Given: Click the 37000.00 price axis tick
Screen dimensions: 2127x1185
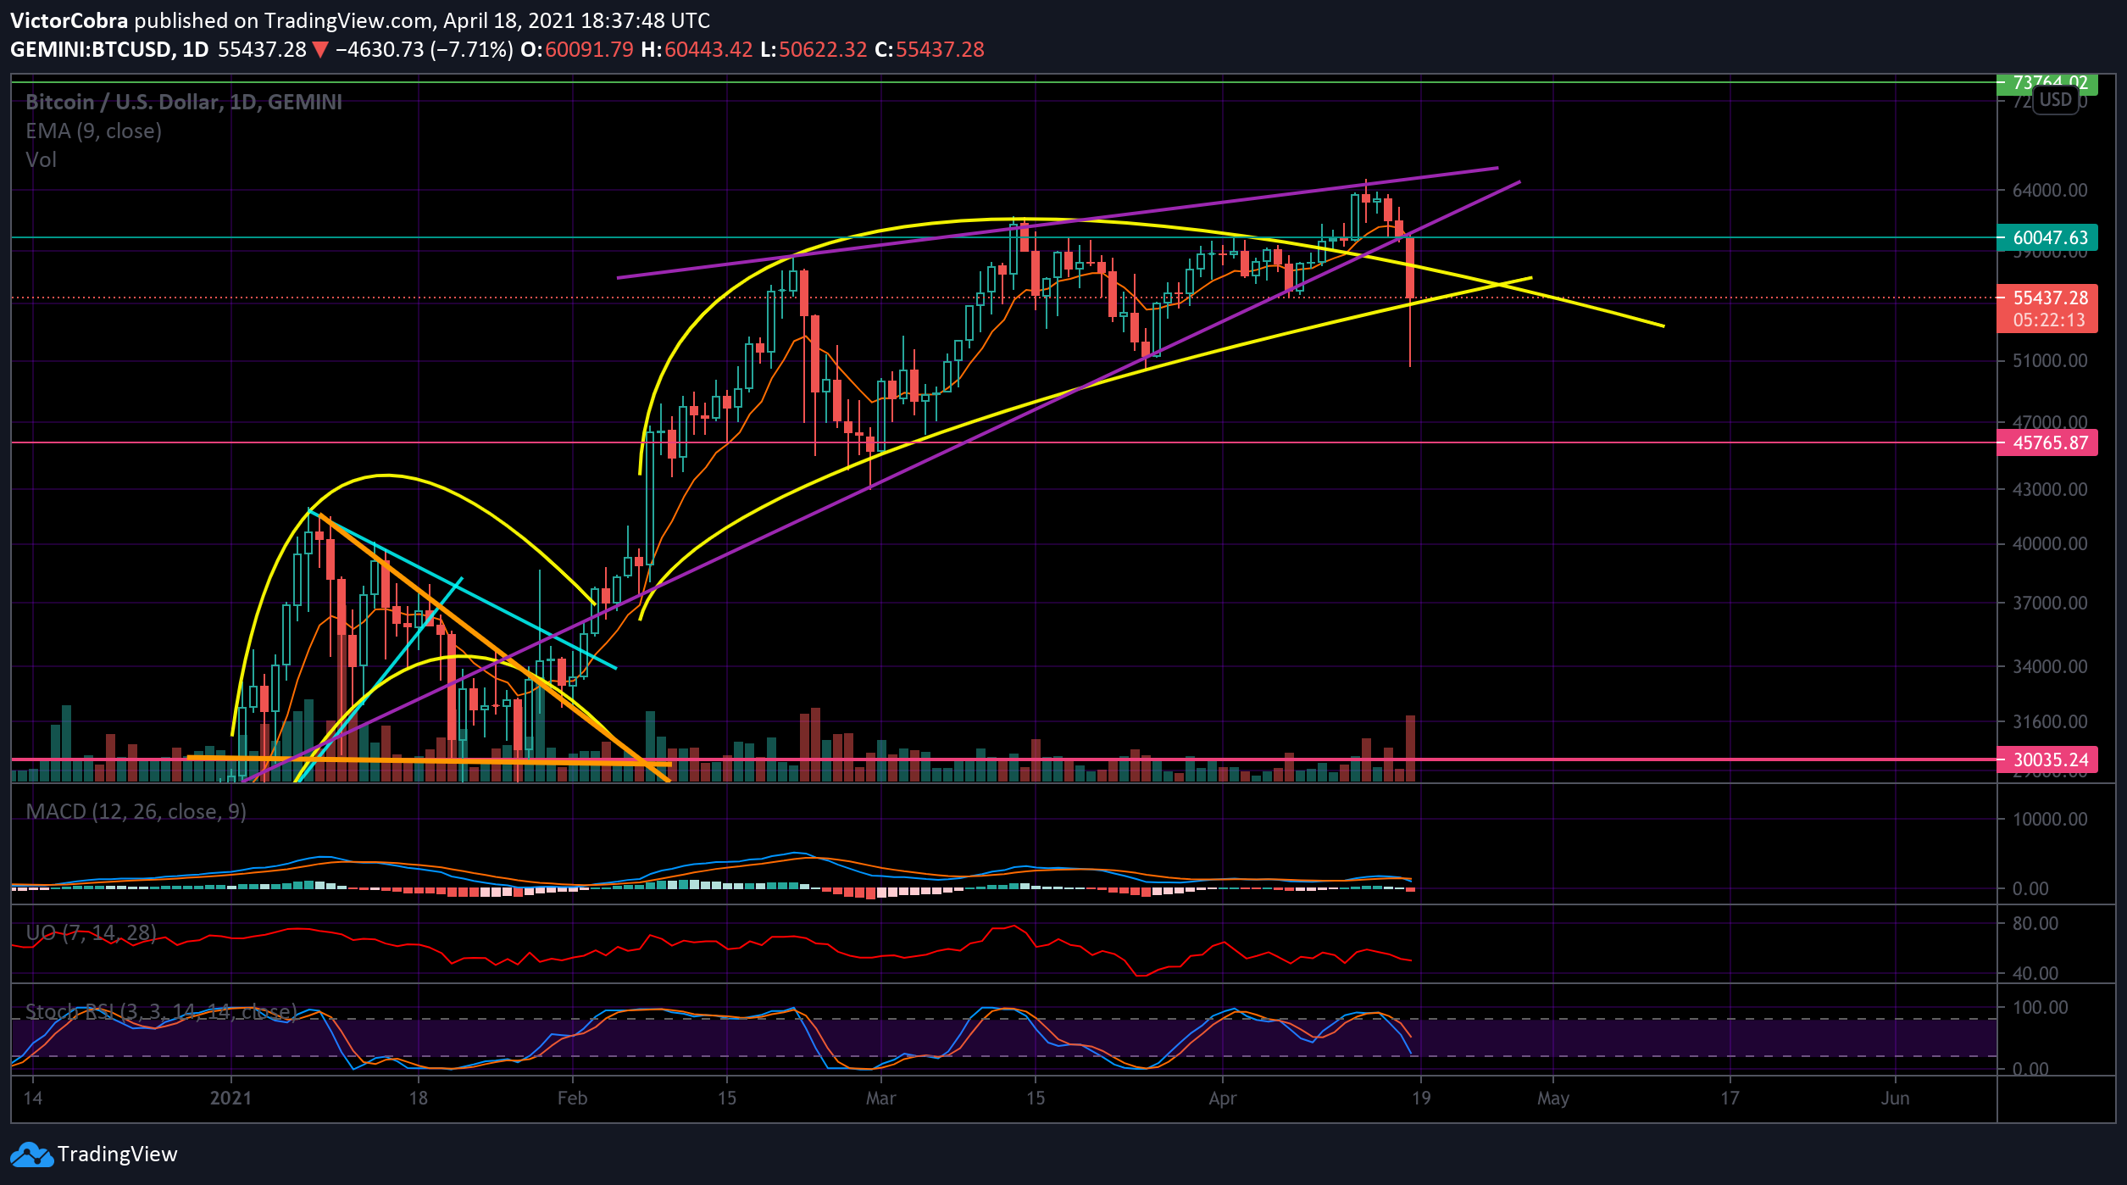Looking at the screenshot, I should tap(2050, 603).
